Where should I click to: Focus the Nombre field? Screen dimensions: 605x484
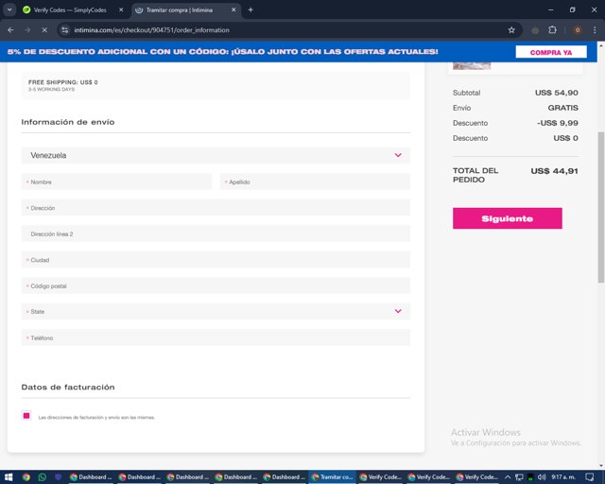[116, 181]
